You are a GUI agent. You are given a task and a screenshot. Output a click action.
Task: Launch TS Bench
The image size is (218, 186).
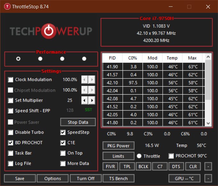119,178
